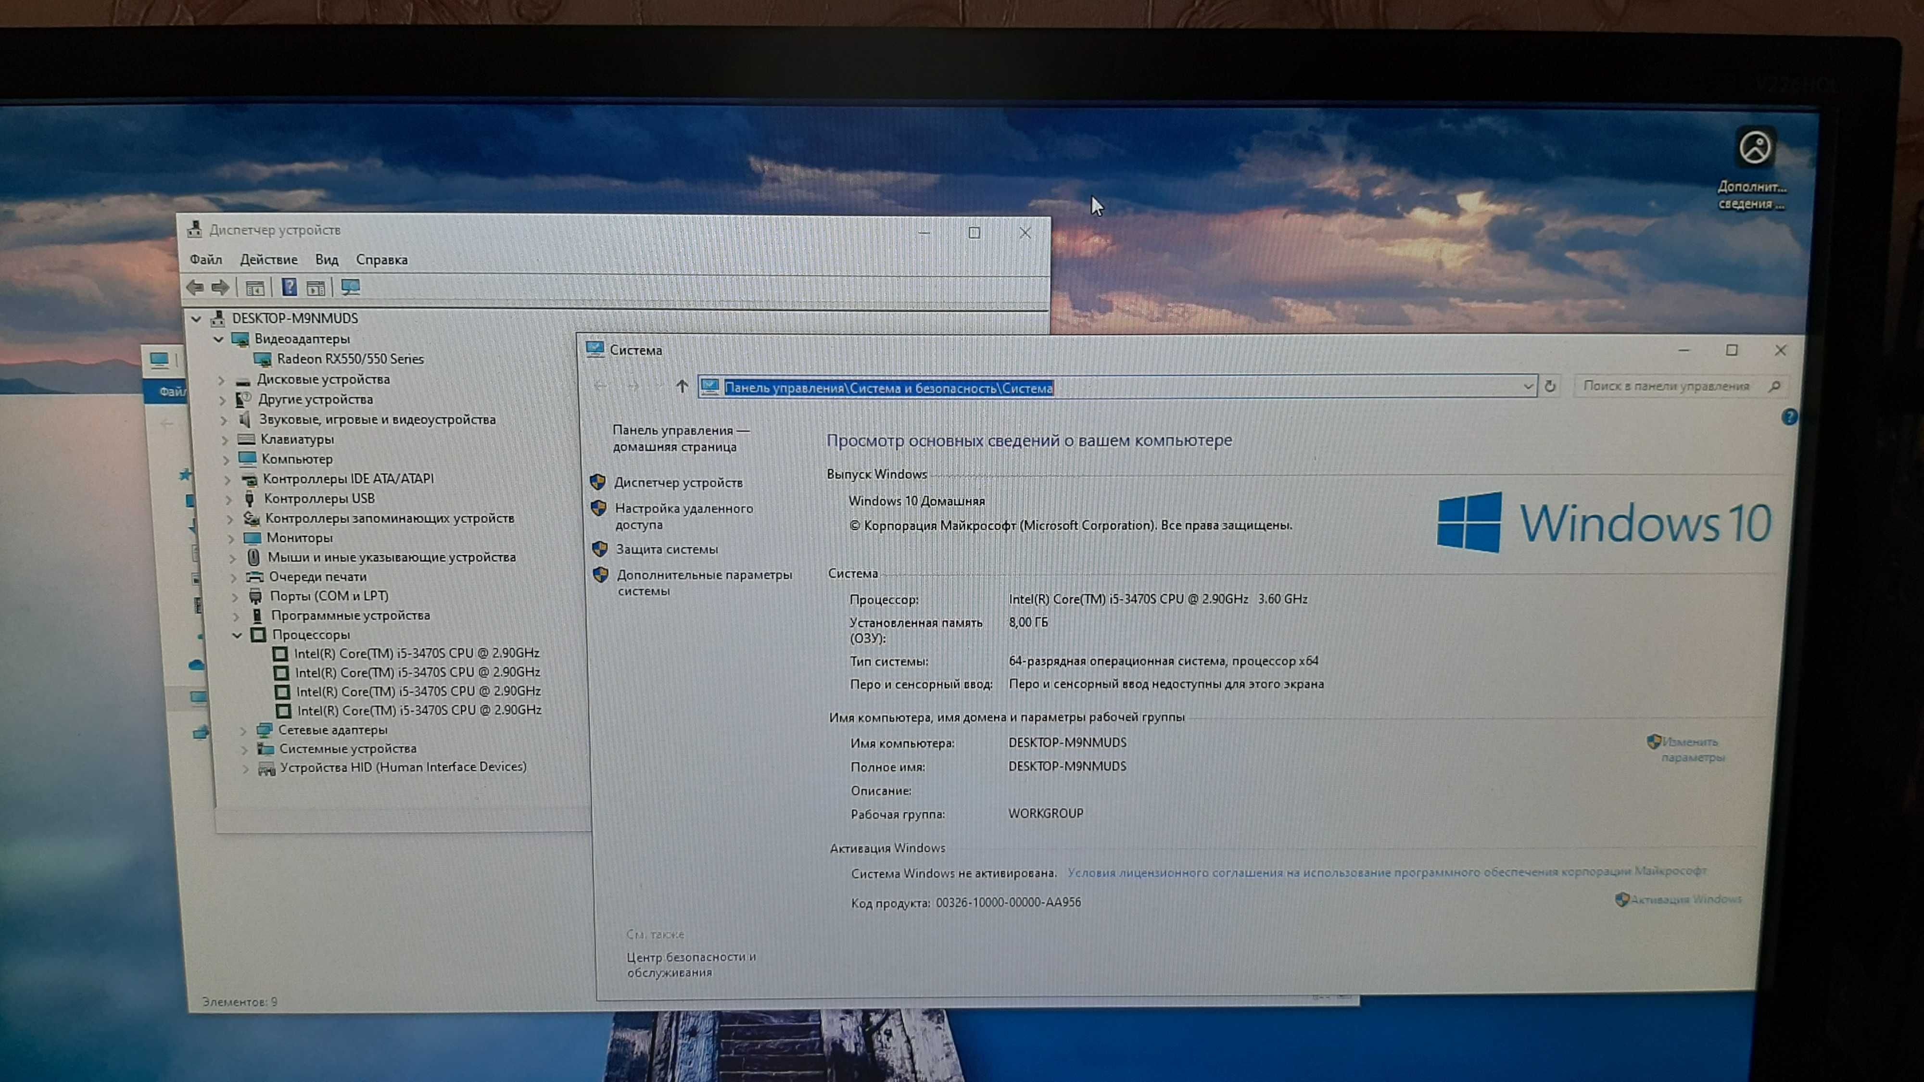Select Контроллеры запоминающих устройств item

(390, 517)
